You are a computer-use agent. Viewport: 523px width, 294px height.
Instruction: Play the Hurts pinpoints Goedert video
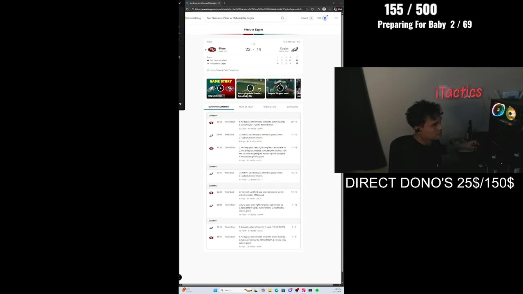[x=250, y=88]
